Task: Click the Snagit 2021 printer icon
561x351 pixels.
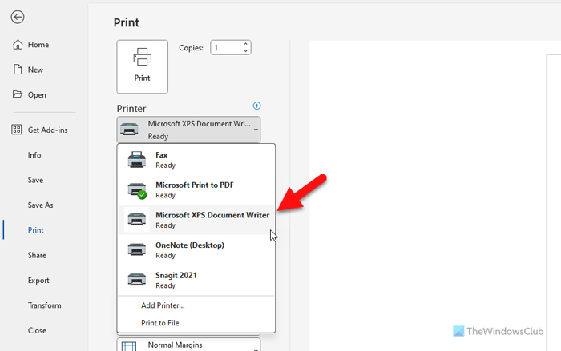Action: [x=138, y=280]
